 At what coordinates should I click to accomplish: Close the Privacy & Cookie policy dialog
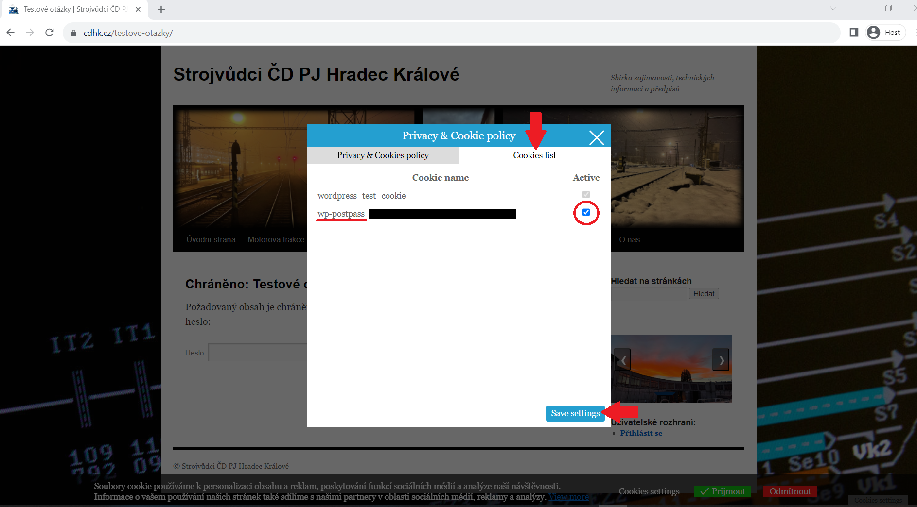[597, 137]
